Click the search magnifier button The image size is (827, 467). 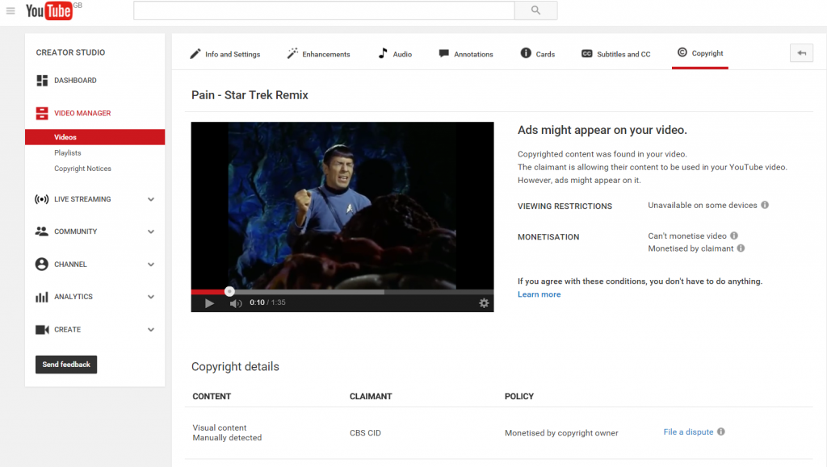(536, 10)
